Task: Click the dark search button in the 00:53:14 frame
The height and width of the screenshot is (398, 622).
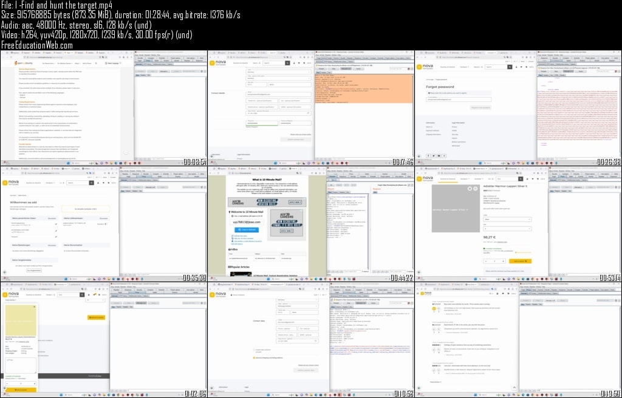Action: click(x=521, y=179)
